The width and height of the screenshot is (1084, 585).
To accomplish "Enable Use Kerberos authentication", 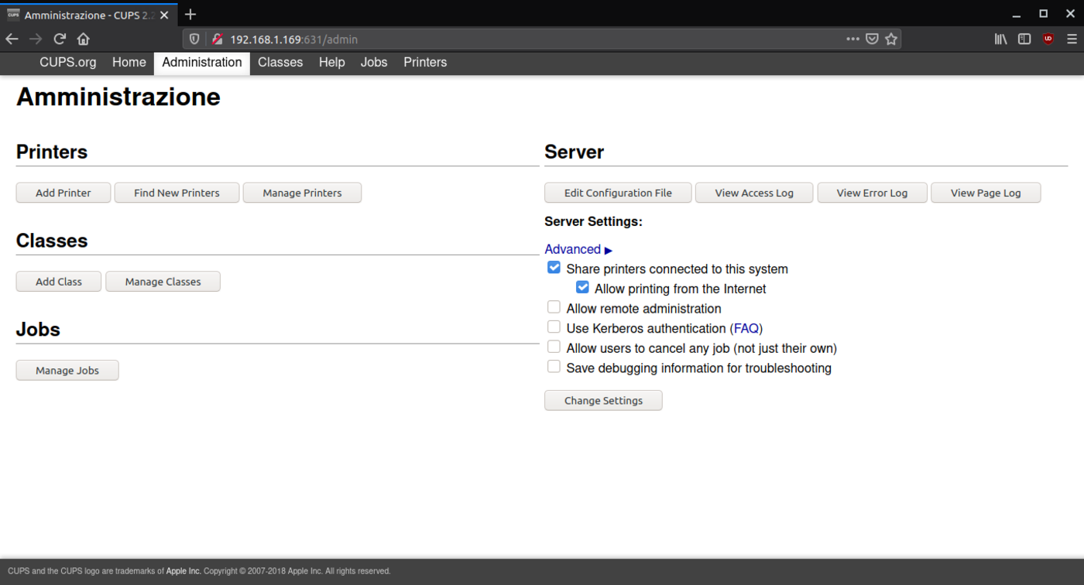I will pyautogui.click(x=554, y=327).
